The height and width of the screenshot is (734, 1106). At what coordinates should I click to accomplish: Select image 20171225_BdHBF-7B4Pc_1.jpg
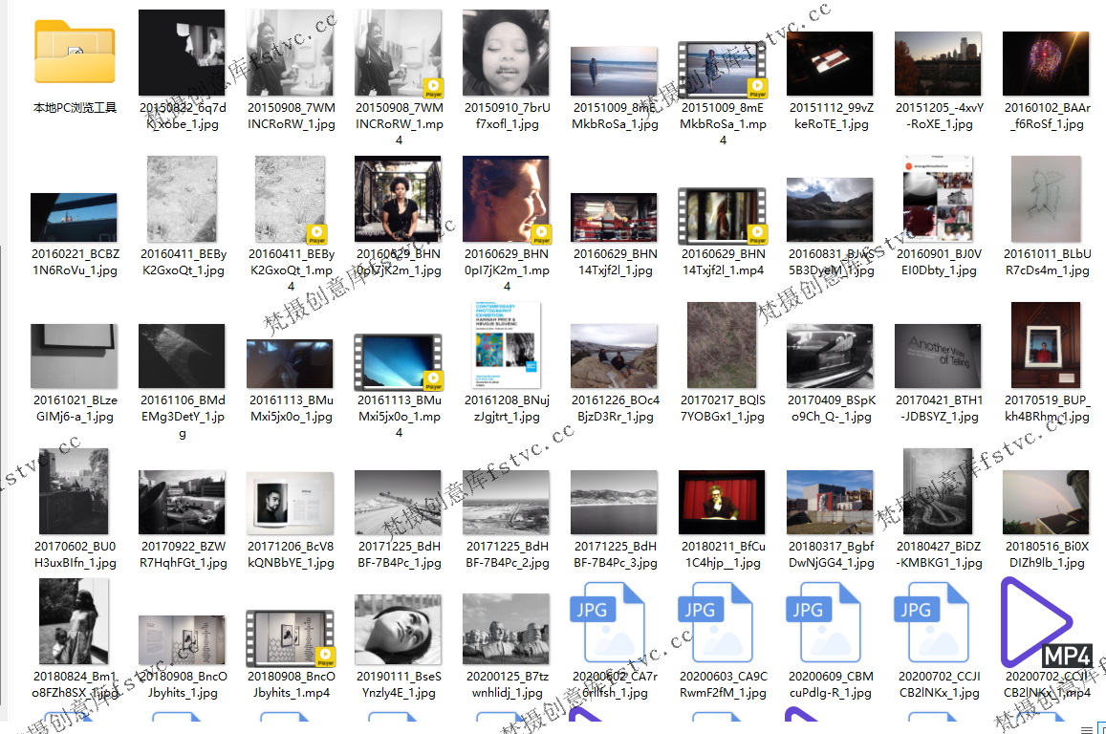click(x=399, y=502)
